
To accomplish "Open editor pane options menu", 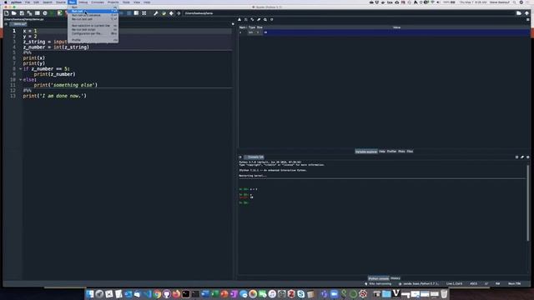I will [233, 24].
